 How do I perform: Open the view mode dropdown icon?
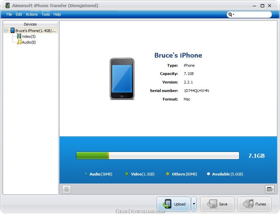coord(270,189)
